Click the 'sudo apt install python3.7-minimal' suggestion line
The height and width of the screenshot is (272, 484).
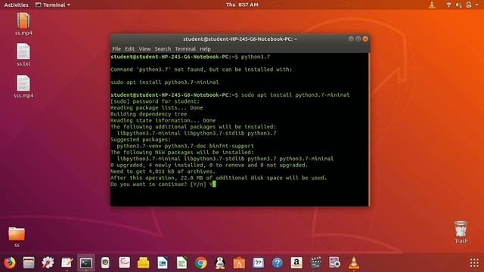pos(165,82)
